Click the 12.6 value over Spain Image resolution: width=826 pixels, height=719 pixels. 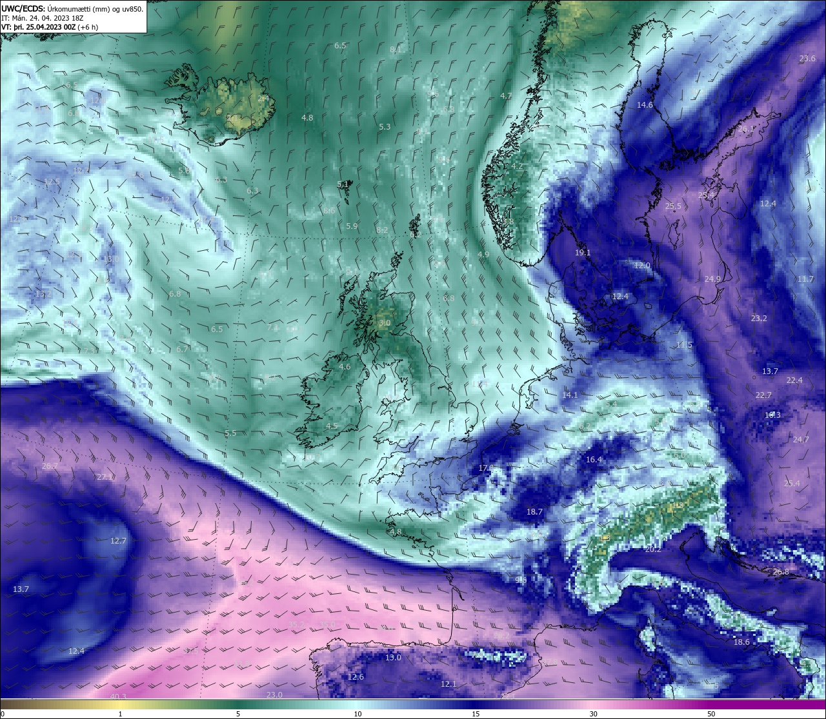tap(356, 677)
